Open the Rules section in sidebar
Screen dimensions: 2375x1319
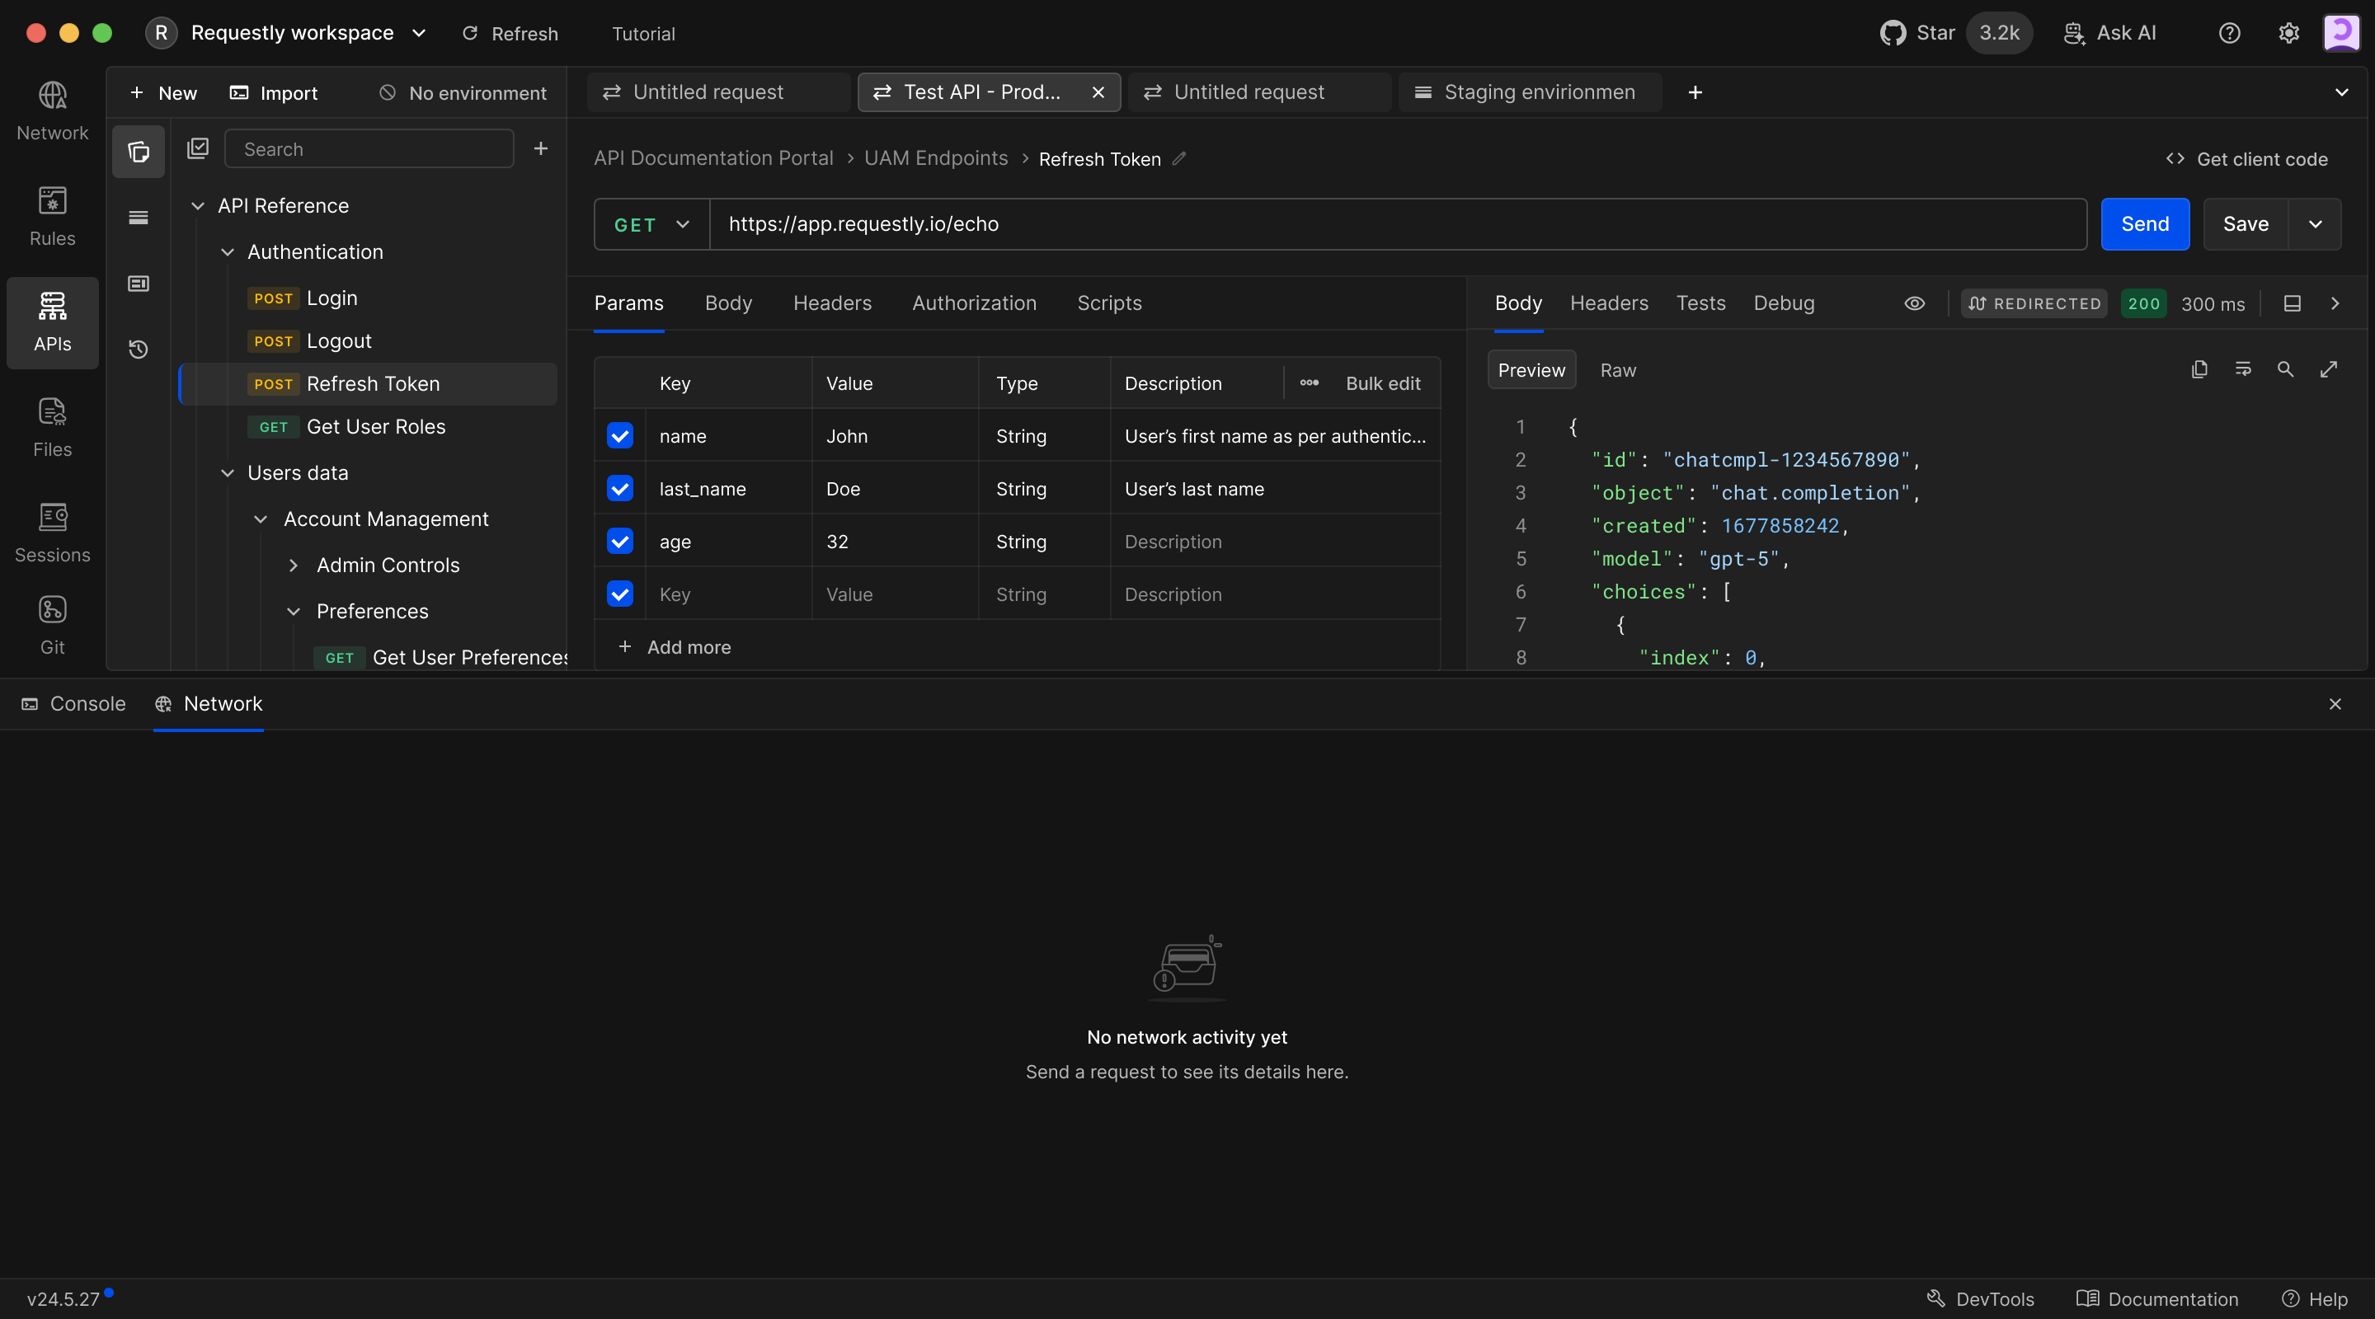(53, 218)
